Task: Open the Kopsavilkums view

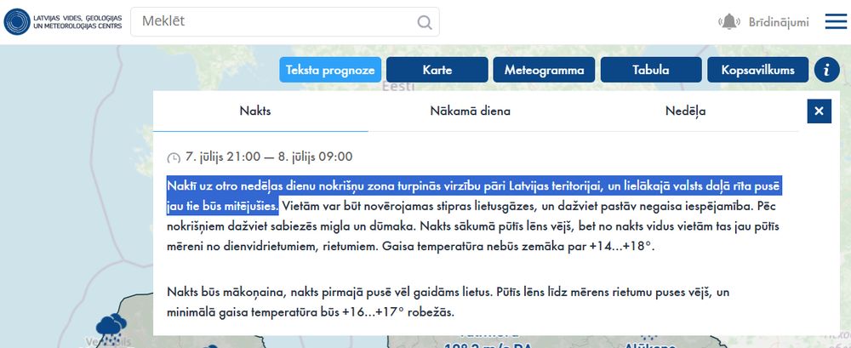Action: coord(757,70)
